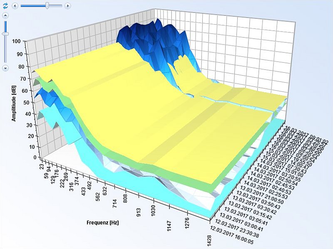333x249 pixels.
Task: Select the 100 dB amplitude tick label
Action: [x=17, y=41]
